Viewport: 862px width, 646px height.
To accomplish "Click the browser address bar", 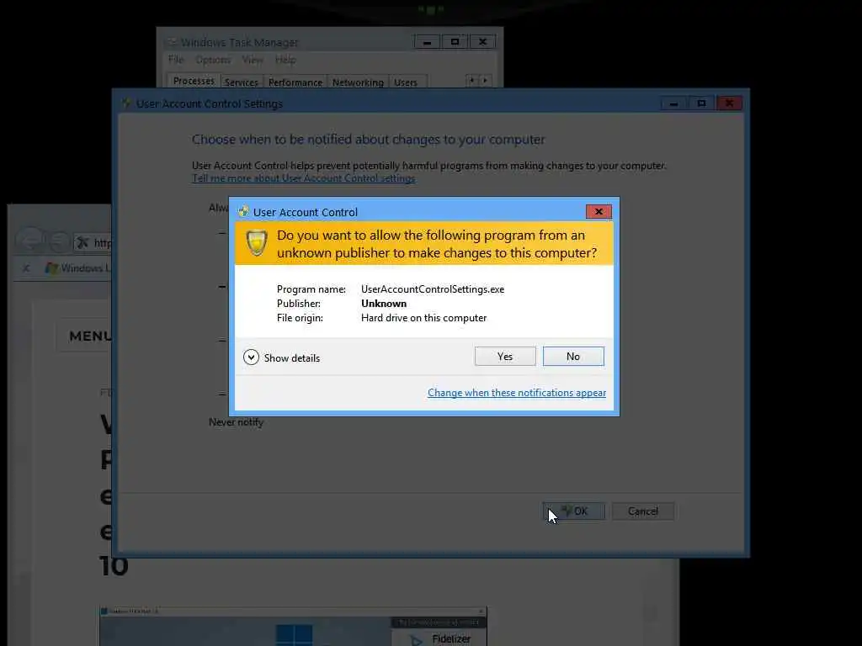I will (x=93, y=242).
